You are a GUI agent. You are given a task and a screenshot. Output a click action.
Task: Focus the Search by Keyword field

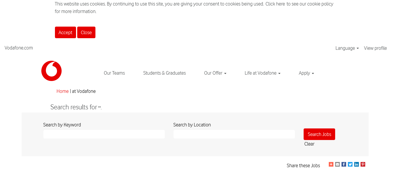[x=104, y=134]
